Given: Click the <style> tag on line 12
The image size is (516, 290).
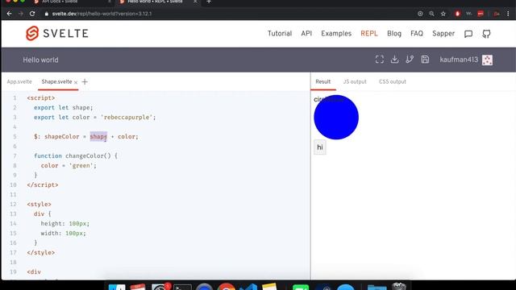Looking at the screenshot, I should 40,204.
